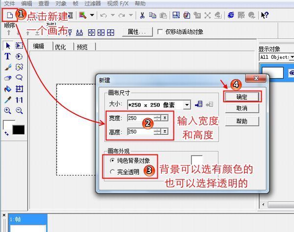This screenshot has height=232, width=294.
Task: Open the 高度 height dropdown arrow
Action: [165, 131]
